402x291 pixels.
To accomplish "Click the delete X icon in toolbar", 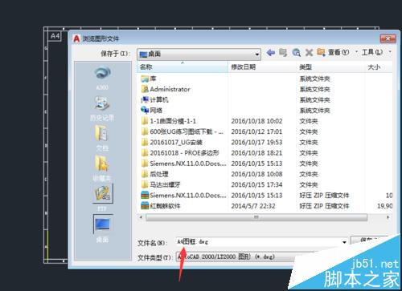I will 309,52.
